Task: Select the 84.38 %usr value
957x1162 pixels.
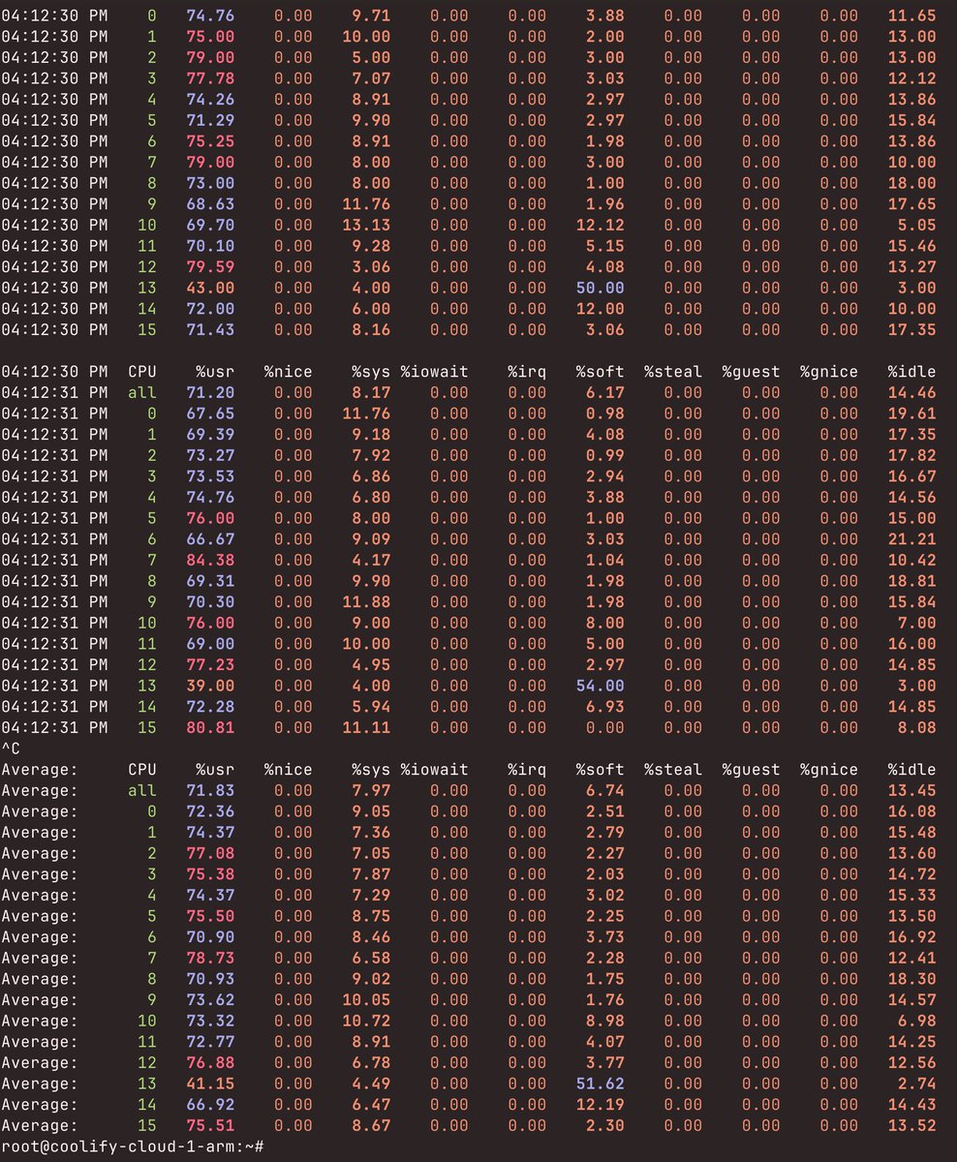Action: coord(210,561)
